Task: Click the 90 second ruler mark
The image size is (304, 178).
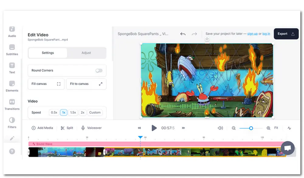Action: 204,138
